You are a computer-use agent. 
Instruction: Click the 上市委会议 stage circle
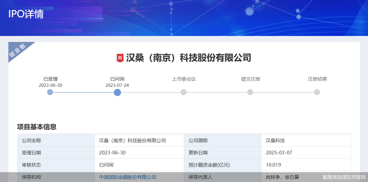184,92
